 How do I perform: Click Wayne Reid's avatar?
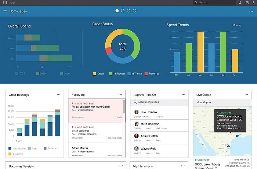point(136,148)
